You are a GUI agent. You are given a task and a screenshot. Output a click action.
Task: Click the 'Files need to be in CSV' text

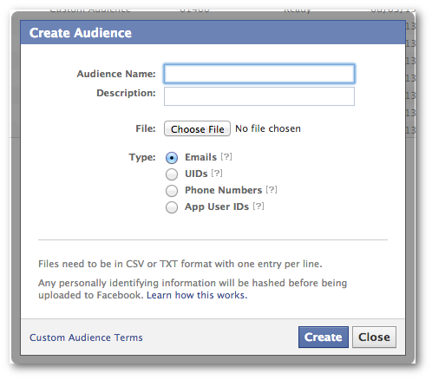click(x=180, y=264)
